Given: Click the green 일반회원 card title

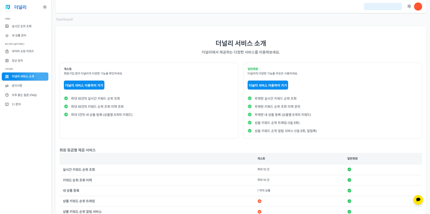Looking at the screenshot, I should pyautogui.click(x=253, y=69).
